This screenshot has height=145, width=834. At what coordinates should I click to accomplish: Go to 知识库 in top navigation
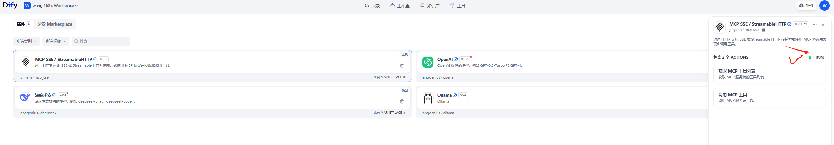[x=430, y=6]
